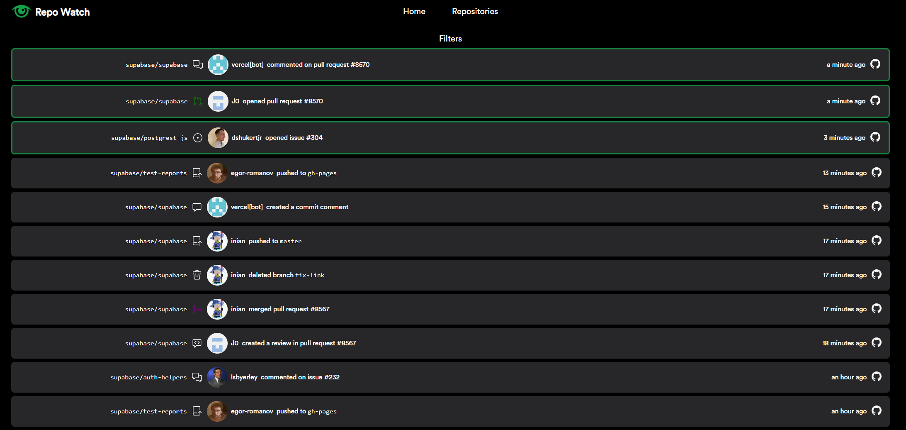Click push icon on inian pushed to master row
The width and height of the screenshot is (906, 430).
point(197,241)
